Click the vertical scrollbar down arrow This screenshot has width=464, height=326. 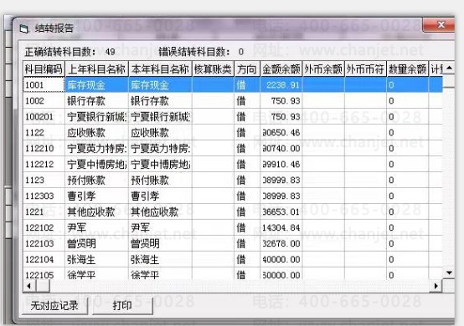pyautogui.click(x=449, y=273)
